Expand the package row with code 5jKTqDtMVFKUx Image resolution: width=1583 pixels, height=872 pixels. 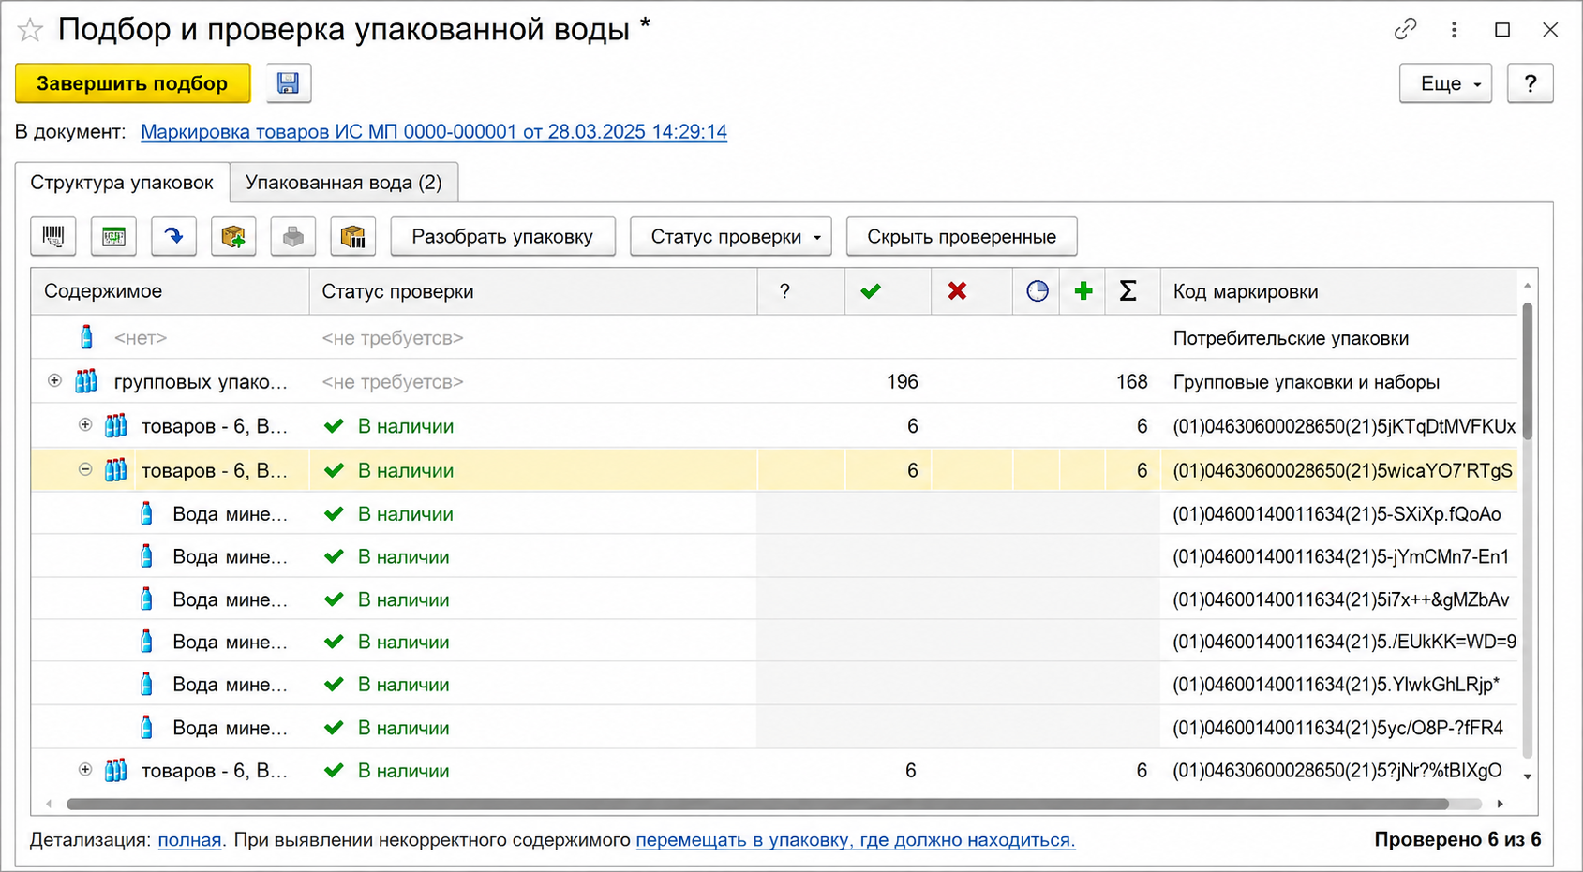(x=85, y=425)
